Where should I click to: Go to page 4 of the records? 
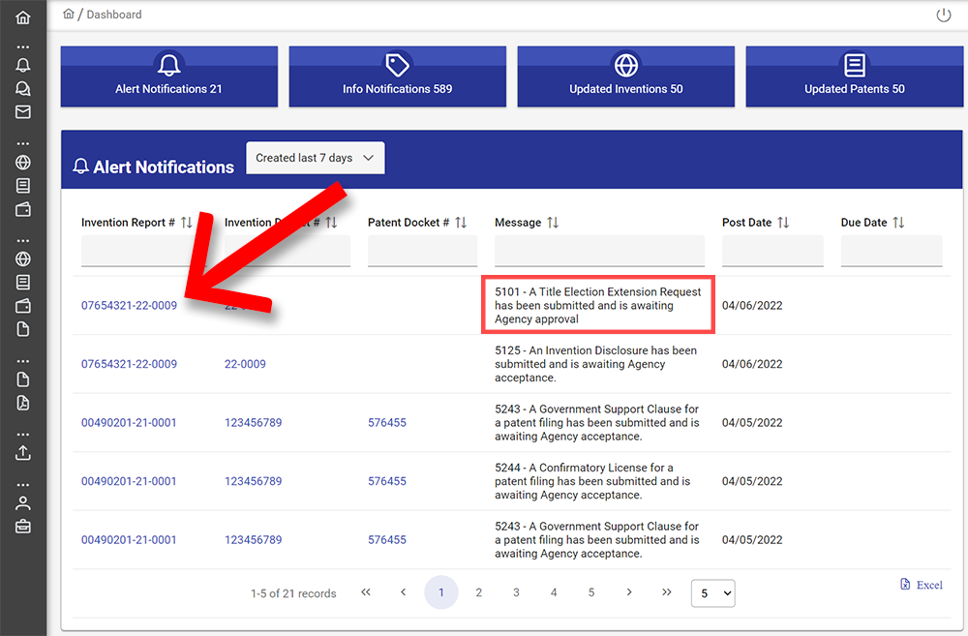coord(554,592)
